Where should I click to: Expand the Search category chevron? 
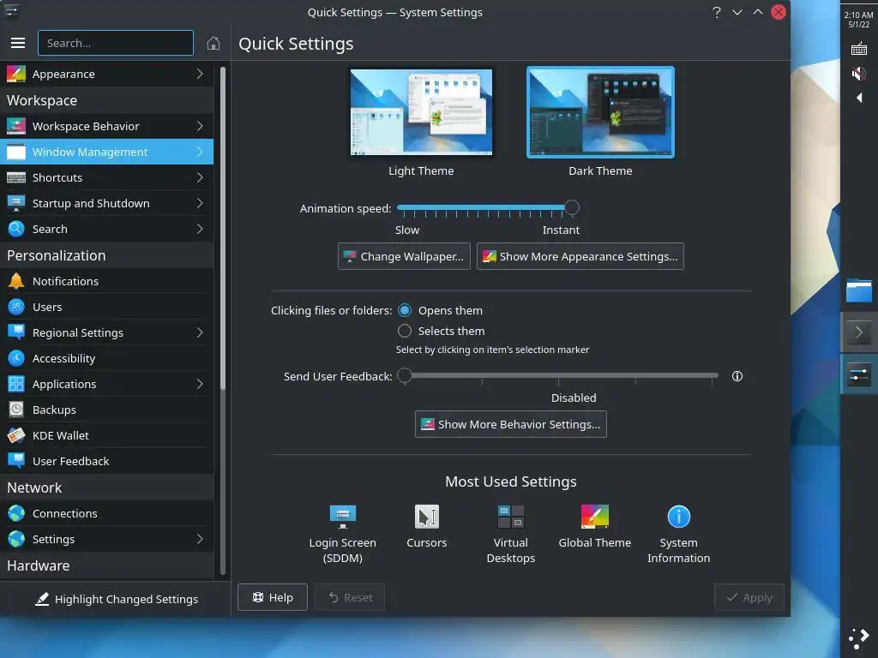point(200,229)
